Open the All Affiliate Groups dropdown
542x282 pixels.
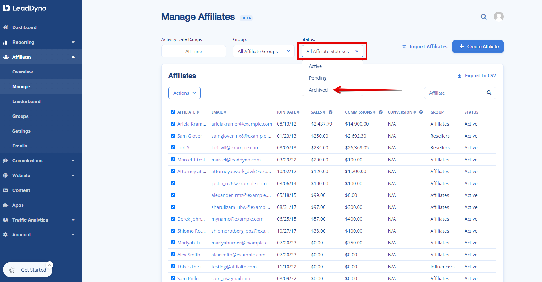point(264,51)
